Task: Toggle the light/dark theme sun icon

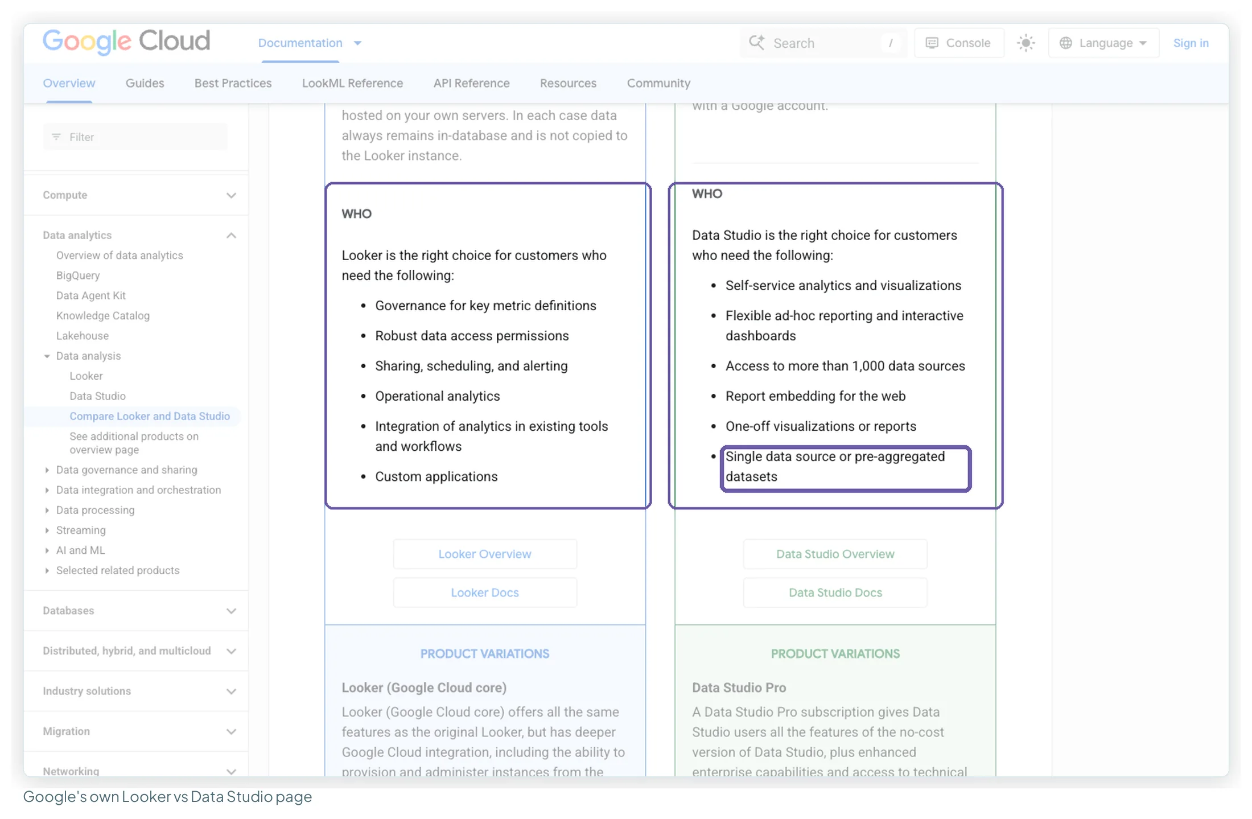Action: point(1026,43)
